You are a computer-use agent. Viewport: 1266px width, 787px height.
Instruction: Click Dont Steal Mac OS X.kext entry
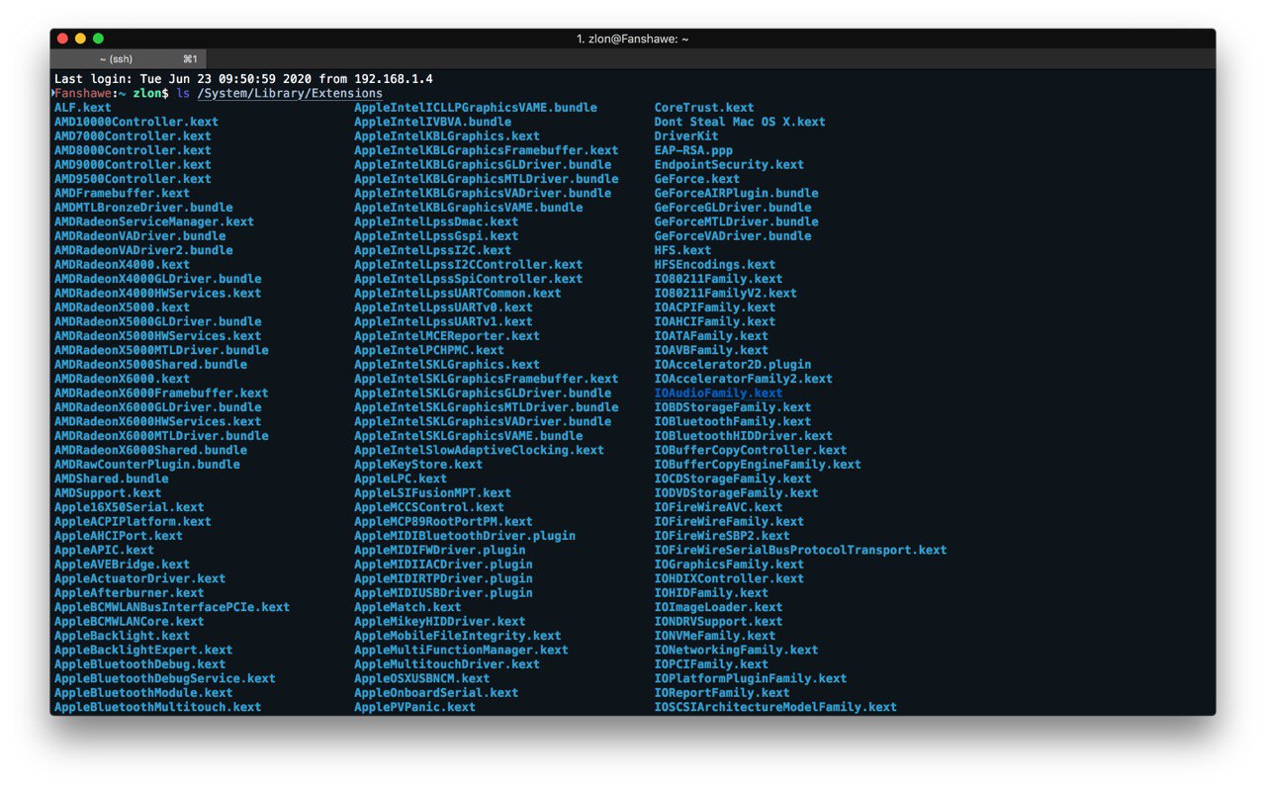pos(740,122)
